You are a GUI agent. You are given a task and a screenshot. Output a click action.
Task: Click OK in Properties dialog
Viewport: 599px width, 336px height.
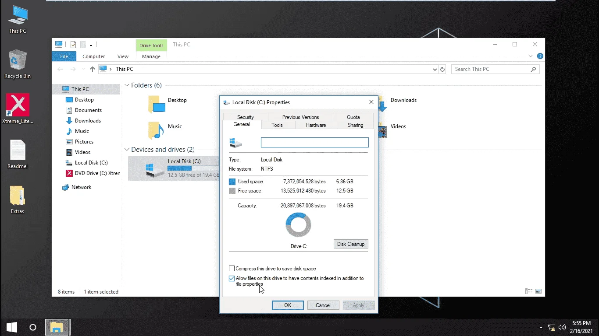288,305
